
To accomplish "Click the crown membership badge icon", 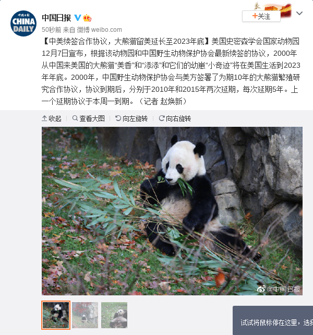I will pos(87,18).
